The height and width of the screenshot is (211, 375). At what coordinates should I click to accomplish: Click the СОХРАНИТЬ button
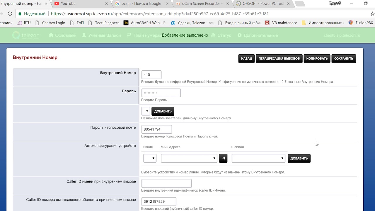coord(344,59)
